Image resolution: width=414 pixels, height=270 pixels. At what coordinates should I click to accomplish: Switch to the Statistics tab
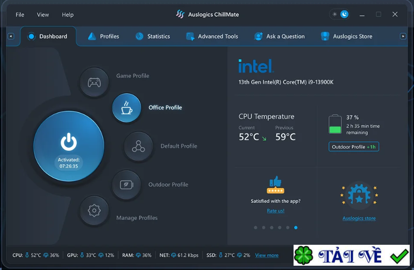tap(153, 37)
